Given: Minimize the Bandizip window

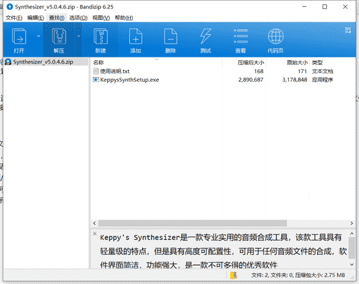Looking at the screenshot, I should [304, 7].
